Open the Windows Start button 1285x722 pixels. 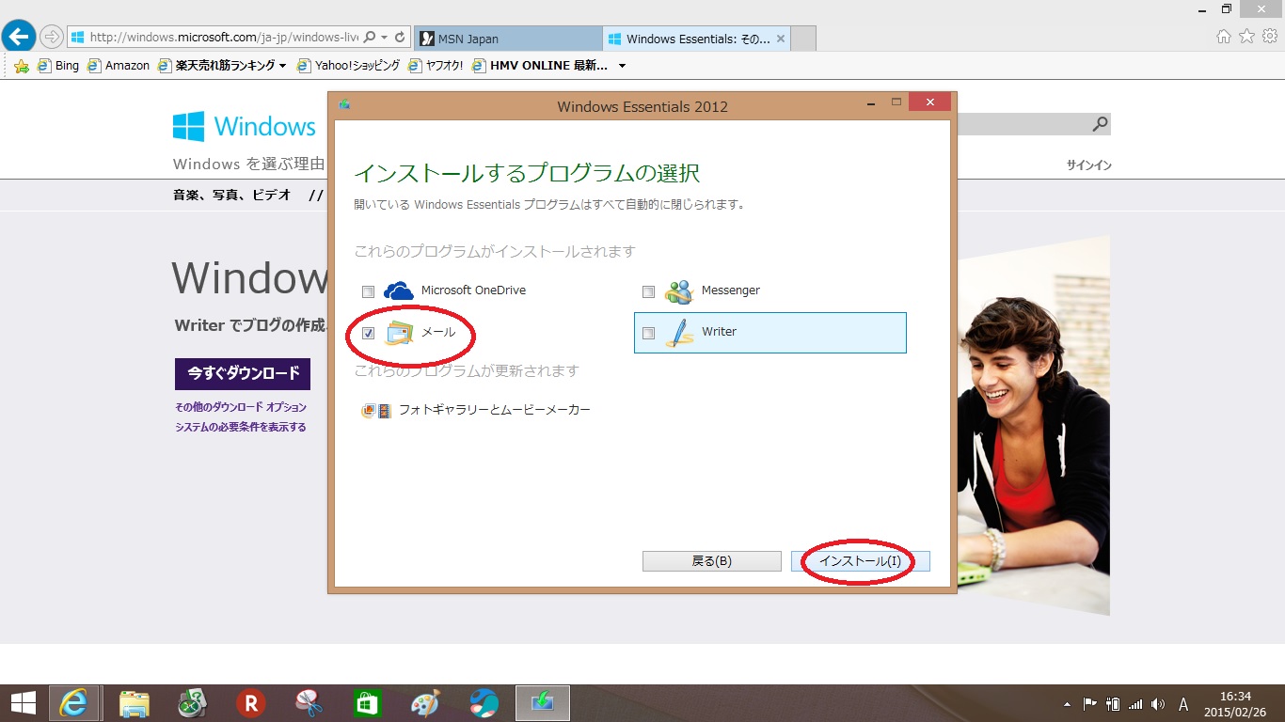tap(23, 702)
